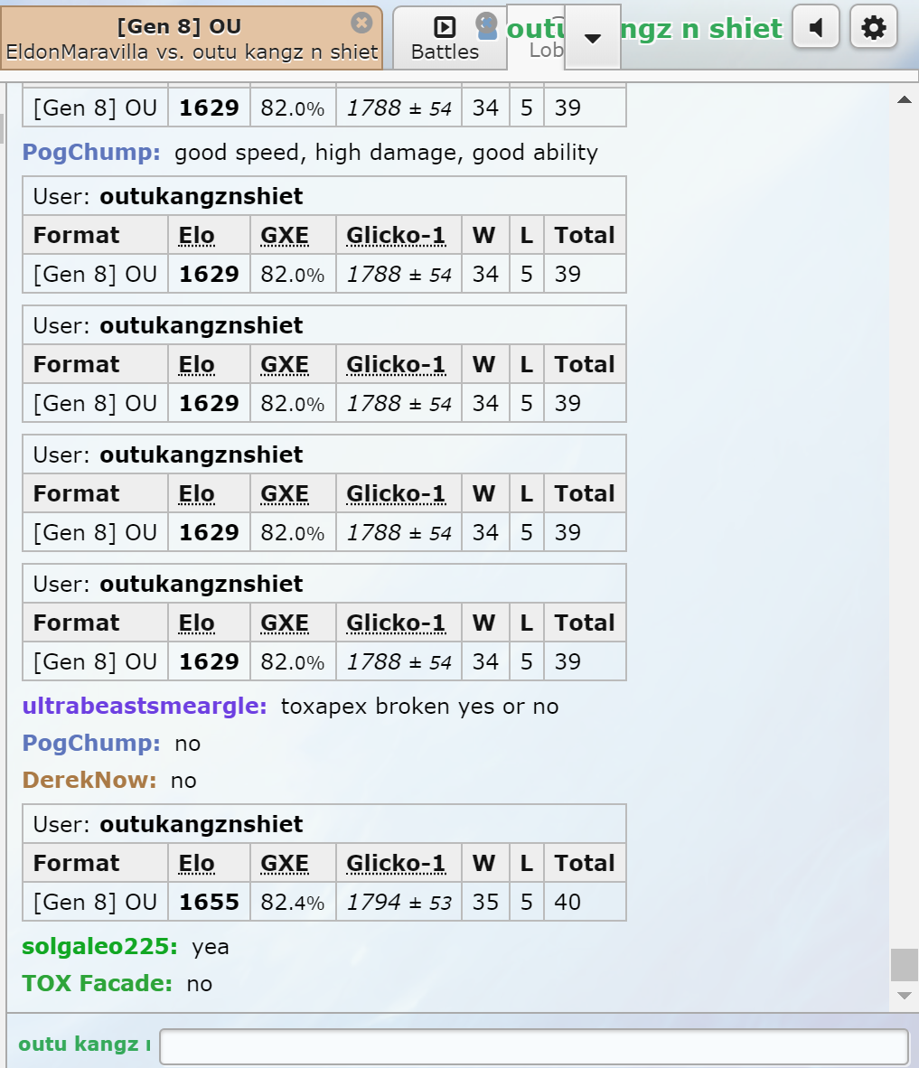Click PogChump username on 'no' reply

point(91,743)
